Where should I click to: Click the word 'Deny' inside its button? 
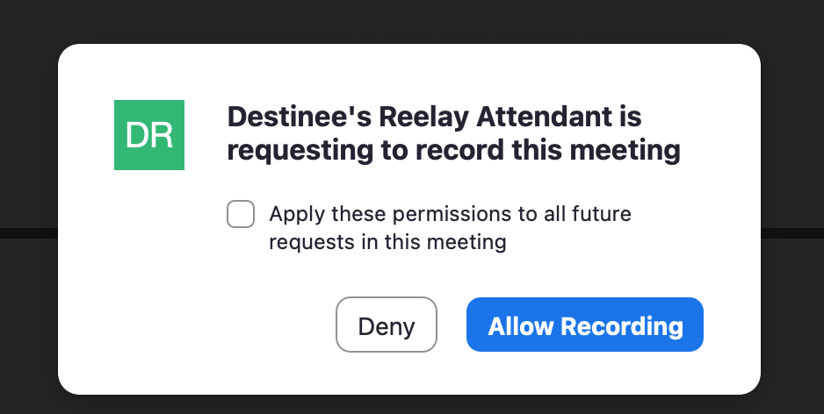tap(387, 326)
